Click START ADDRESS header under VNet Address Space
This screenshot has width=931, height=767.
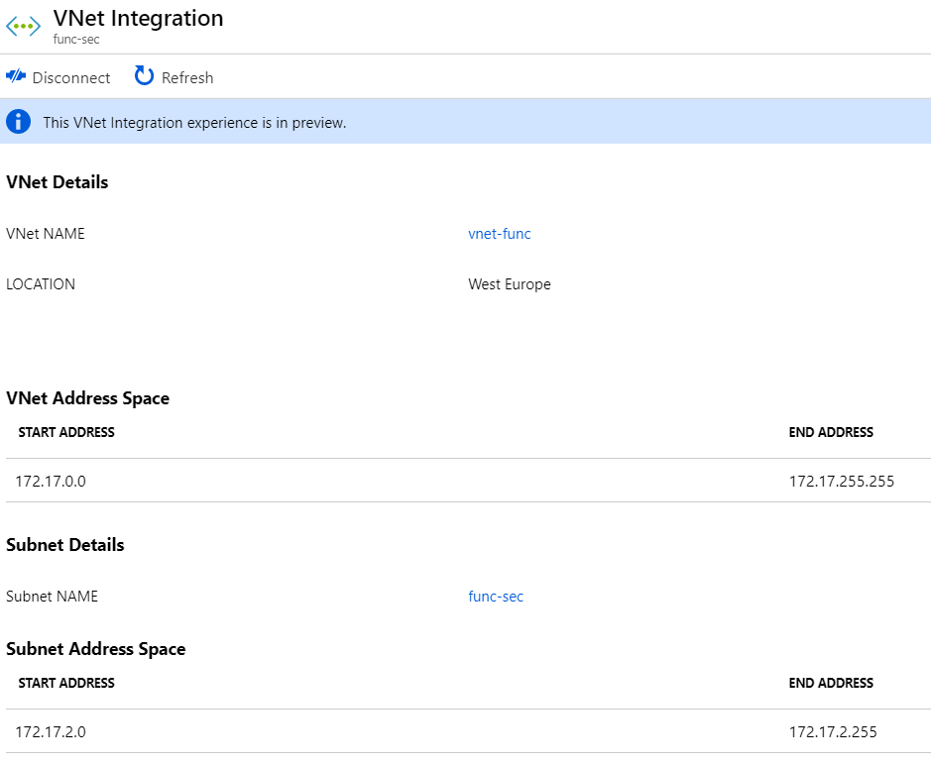tap(66, 432)
